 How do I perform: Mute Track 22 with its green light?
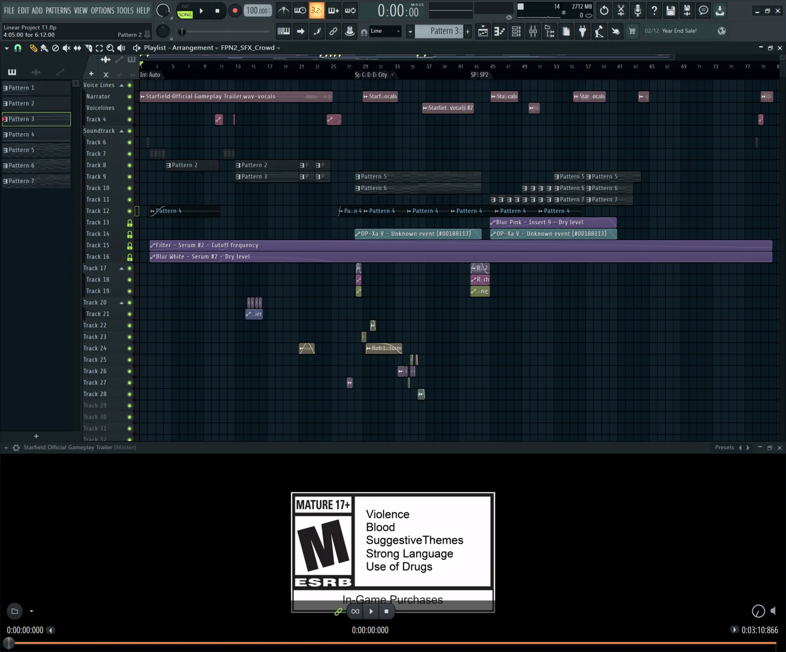pos(129,325)
